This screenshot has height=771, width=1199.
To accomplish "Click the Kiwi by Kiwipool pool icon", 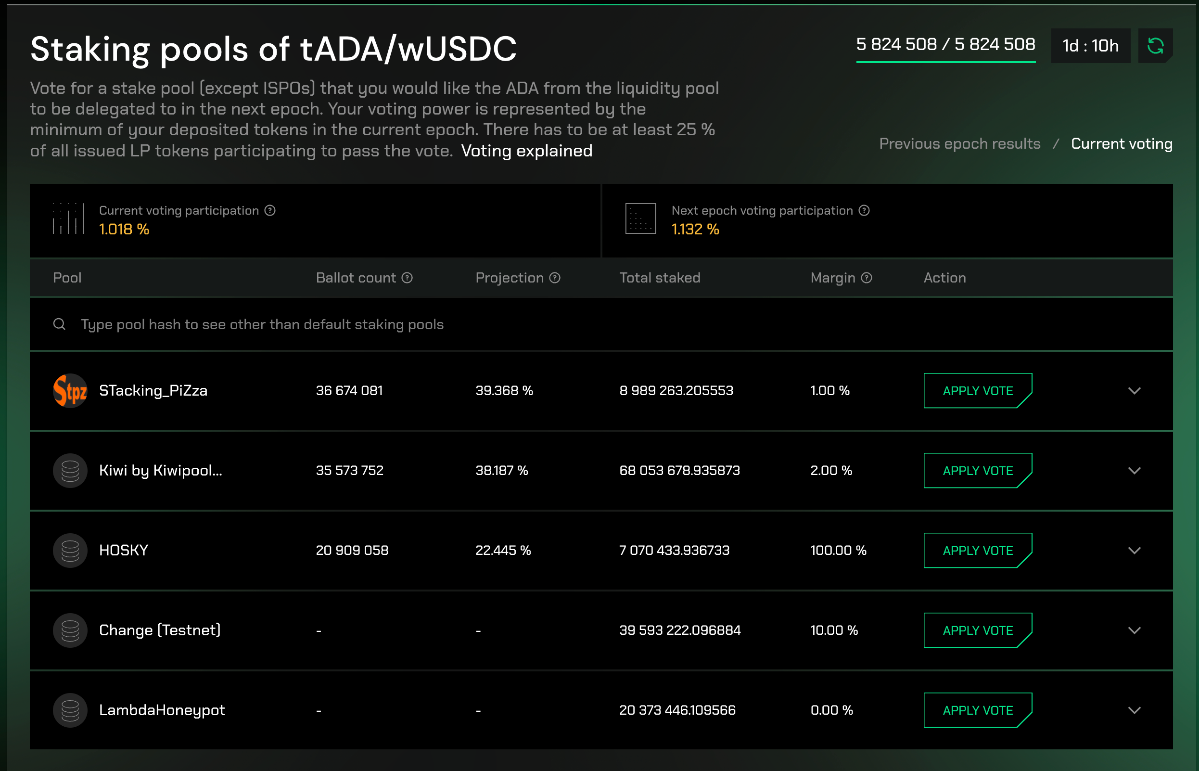I will click(70, 471).
